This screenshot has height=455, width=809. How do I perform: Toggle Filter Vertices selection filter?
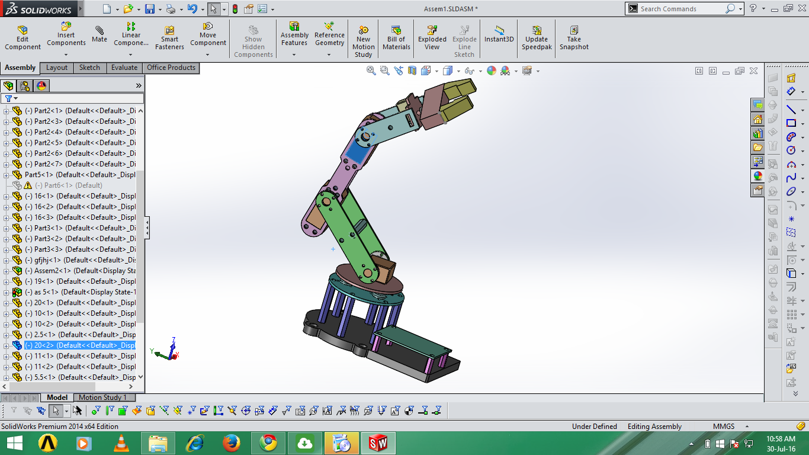(95, 410)
